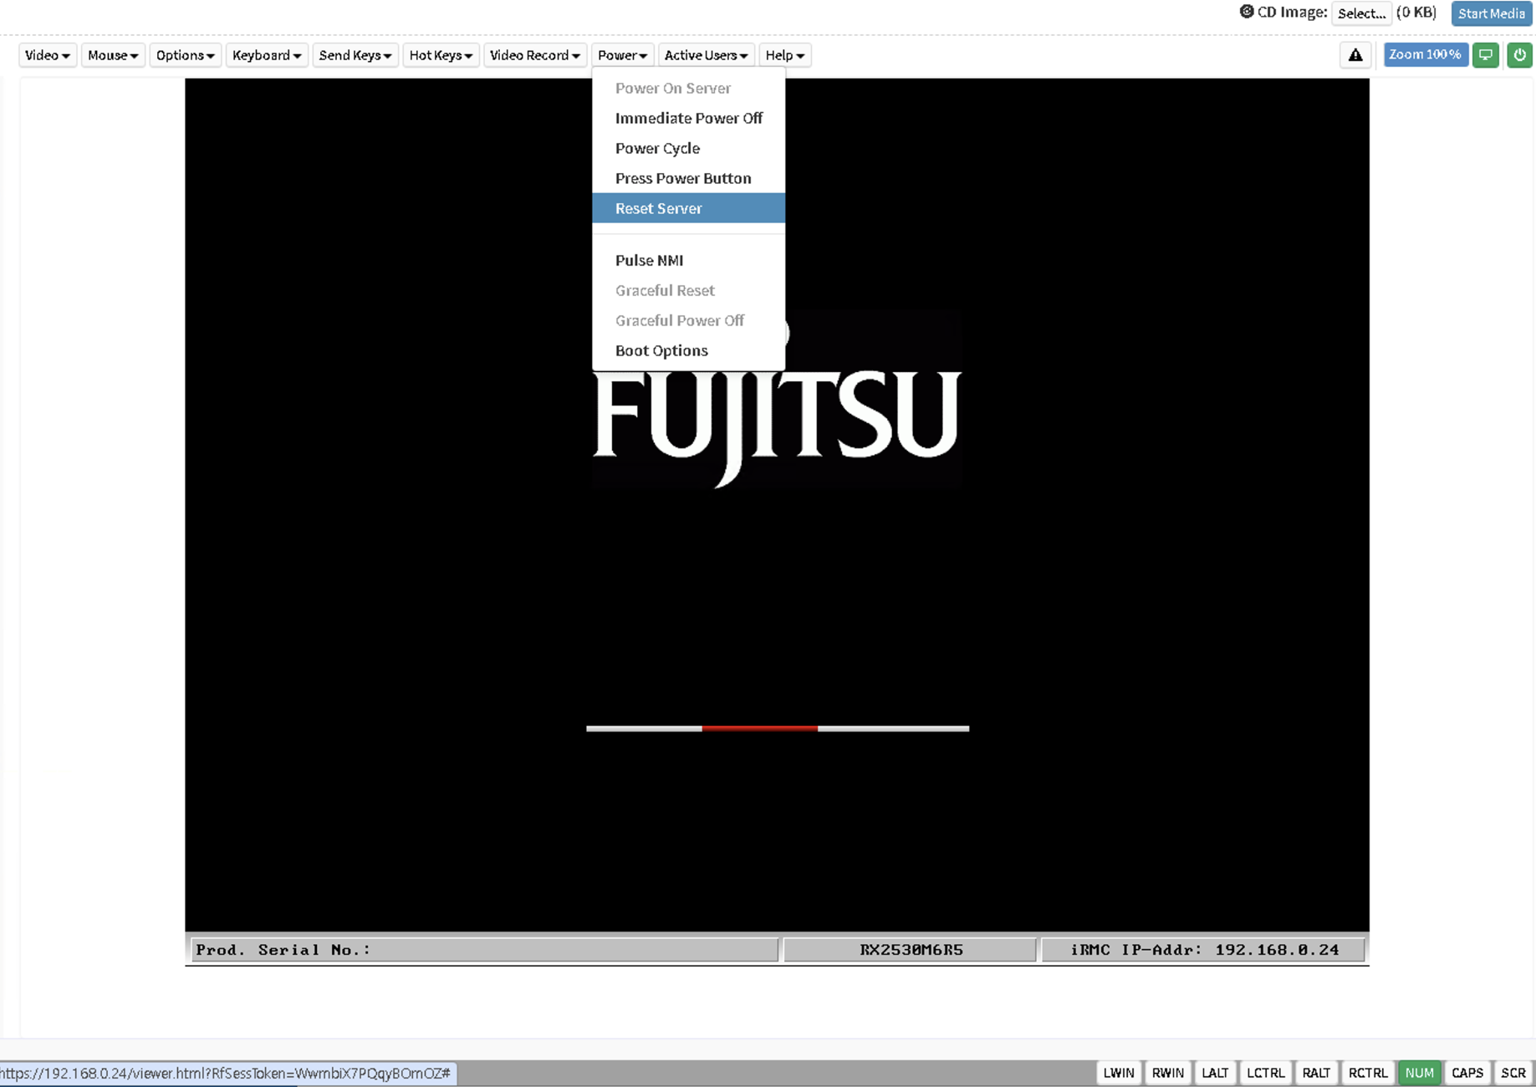Click the CD Image disc icon
Image resolution: width=1536 pixels, height=1087 pixels.
pyautogui.click(x=1246, y=12)
